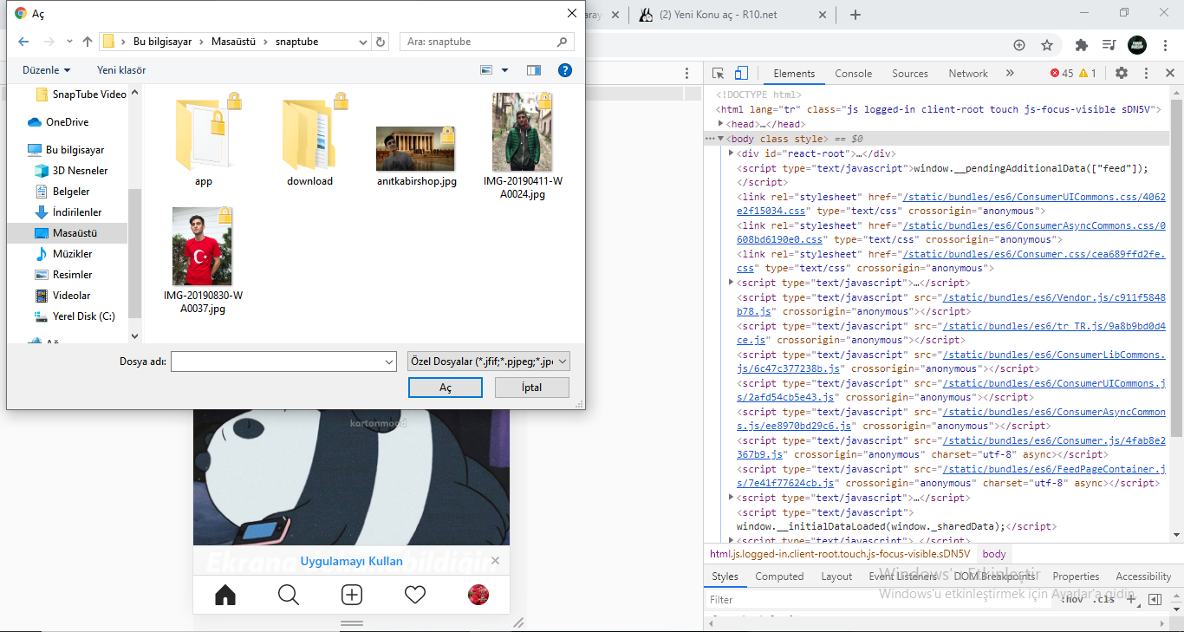This screenshot has width=1184, height=632.
Task: Click the yellow warning count badge
Action: (1088, 74)
